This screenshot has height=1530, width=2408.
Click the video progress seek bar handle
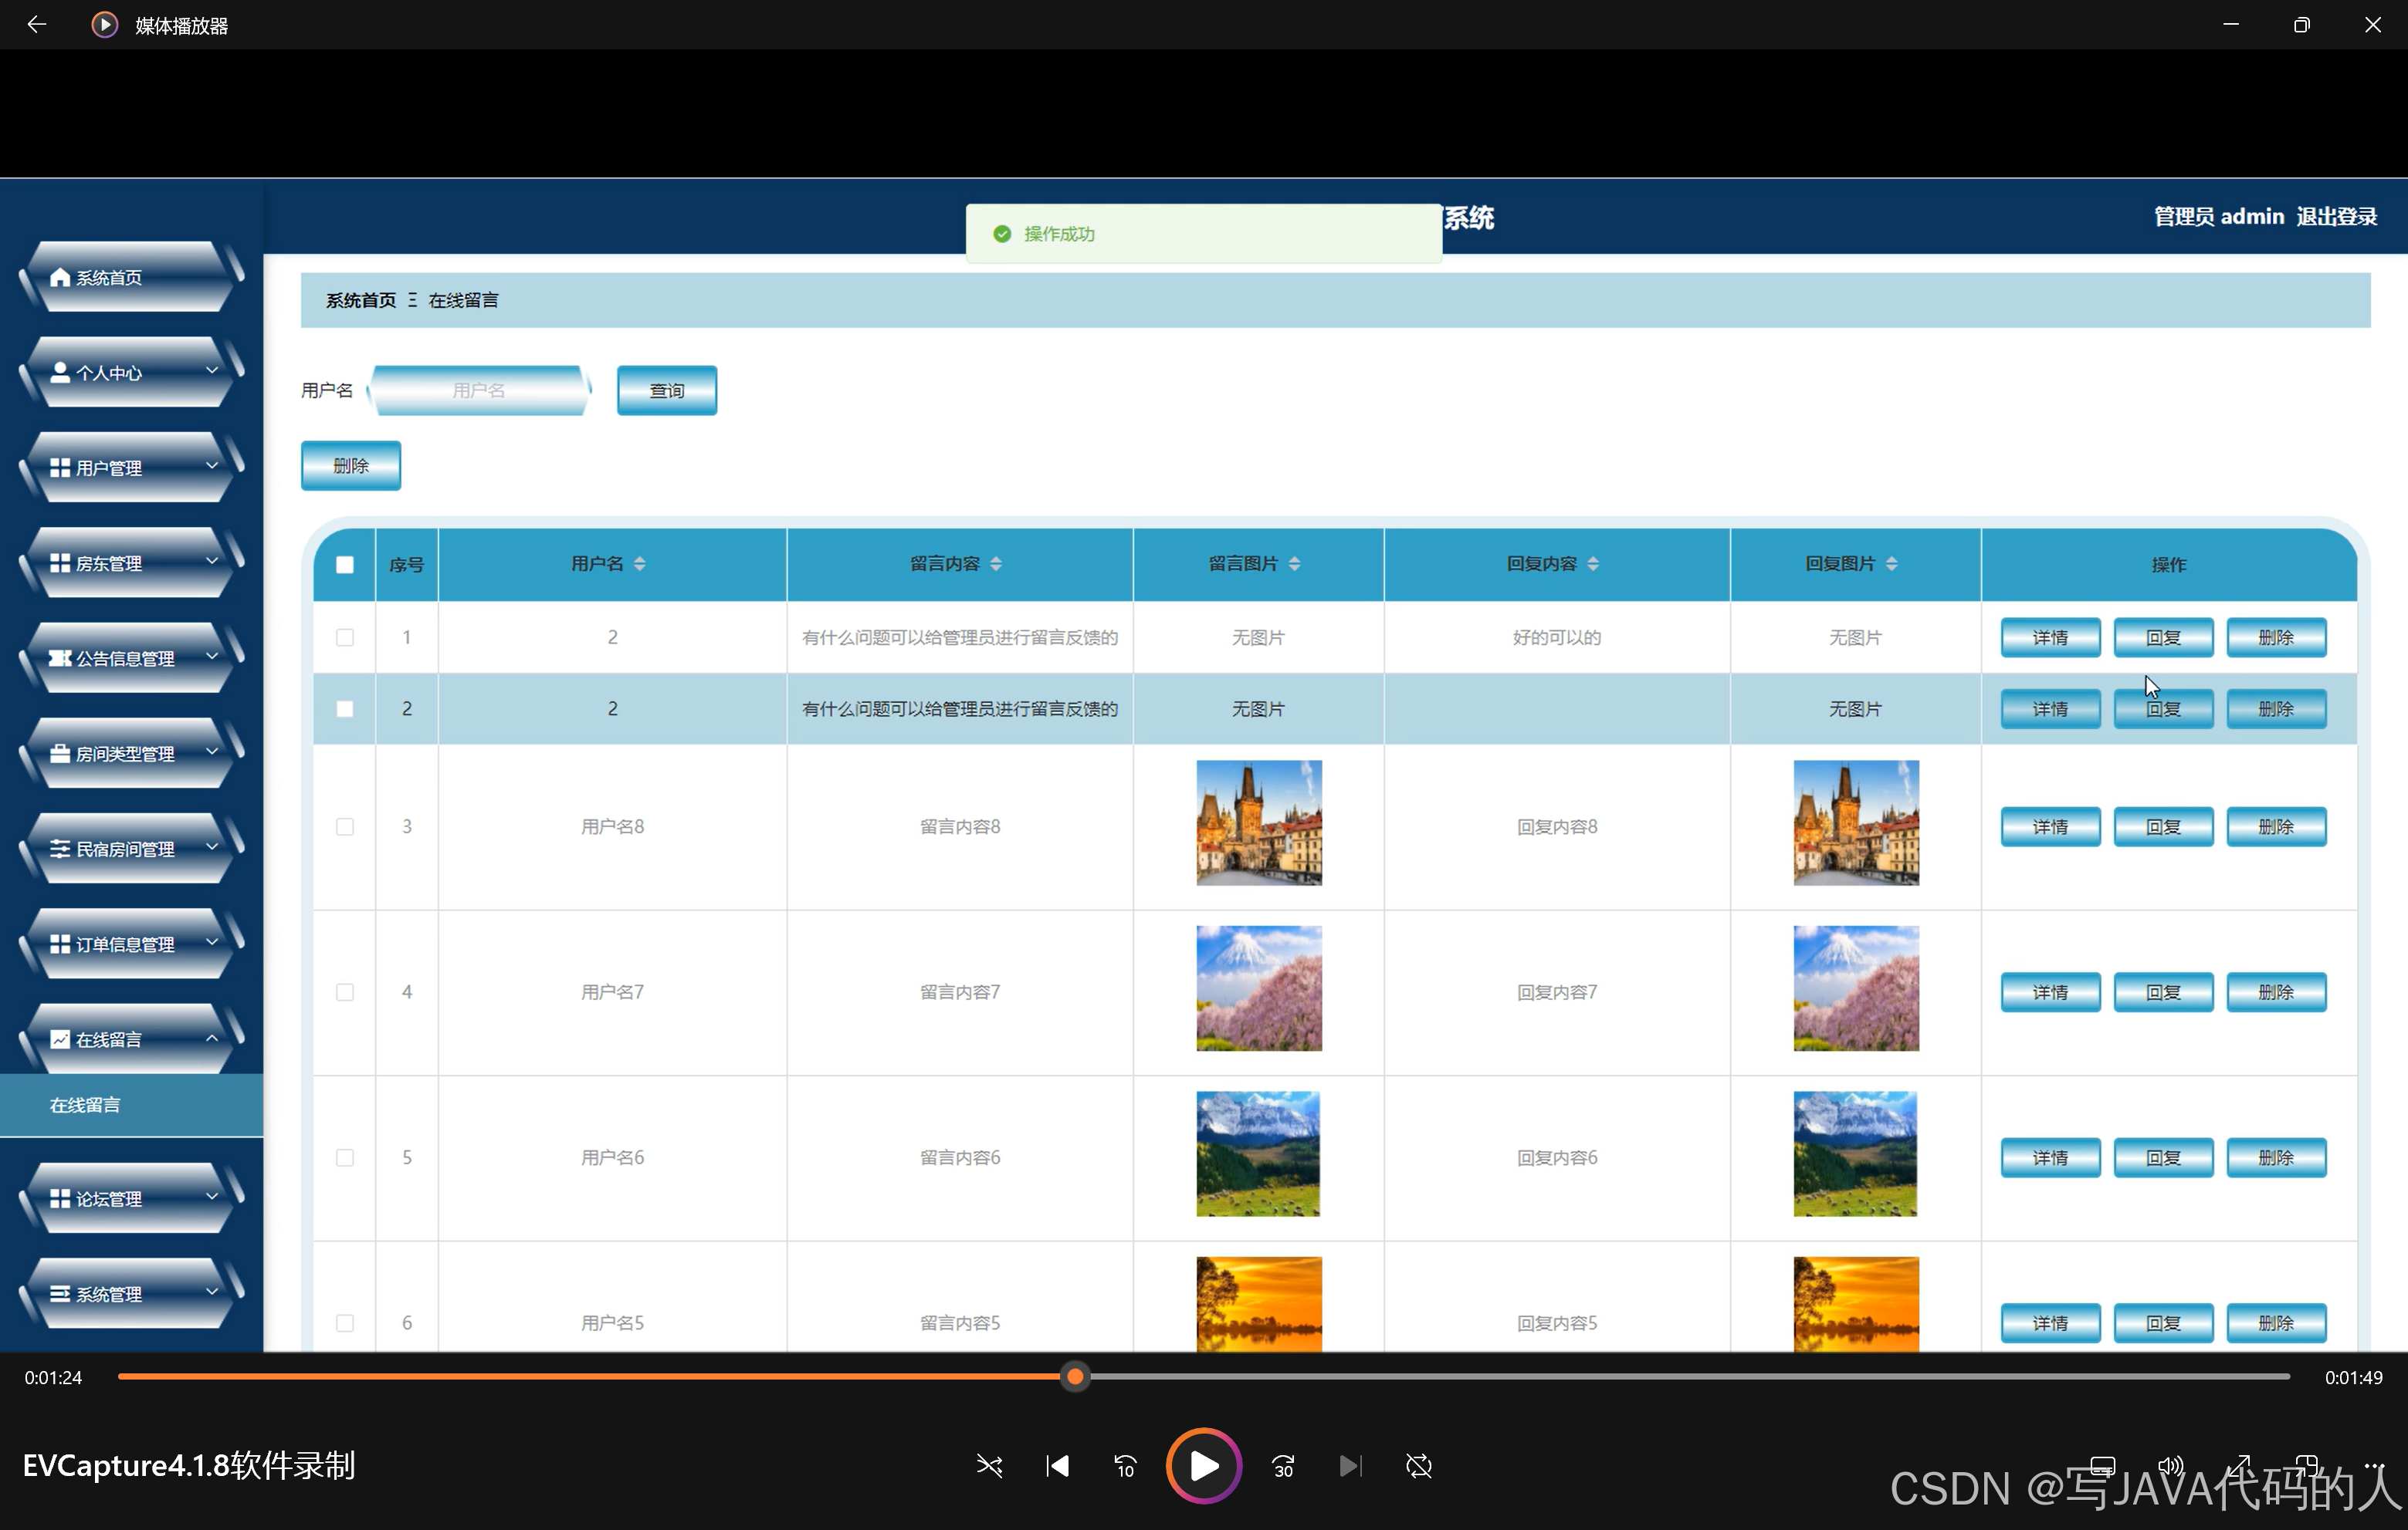point(1075,1377)
